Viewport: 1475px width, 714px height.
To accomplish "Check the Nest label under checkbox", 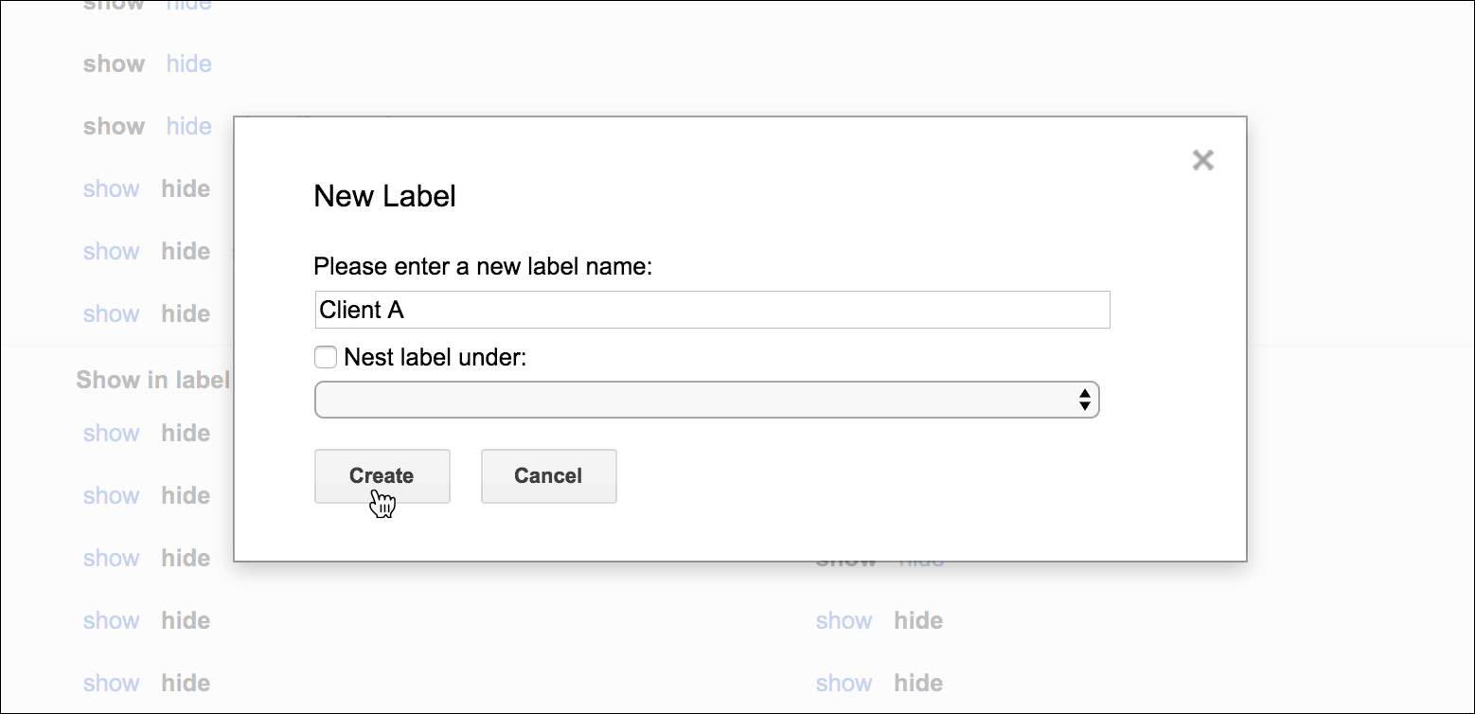I will click(x=326, y=357).
